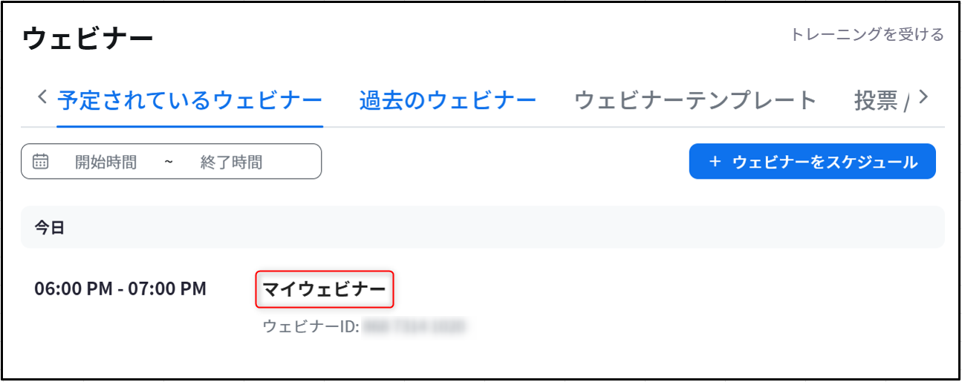Screen dimensions: 962x382
Task: Open the 過去のウェビナー tab
Action: click(x=448, y=100)
